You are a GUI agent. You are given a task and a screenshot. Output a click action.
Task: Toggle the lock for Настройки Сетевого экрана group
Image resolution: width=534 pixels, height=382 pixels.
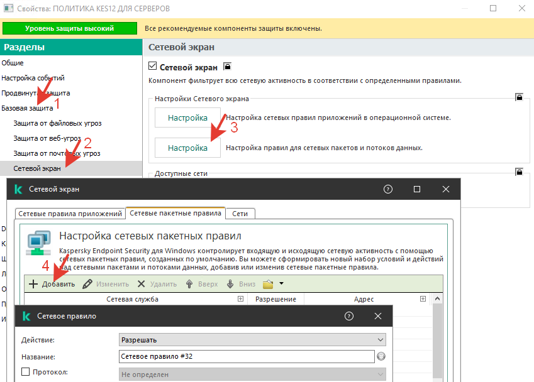click(519, 97)
